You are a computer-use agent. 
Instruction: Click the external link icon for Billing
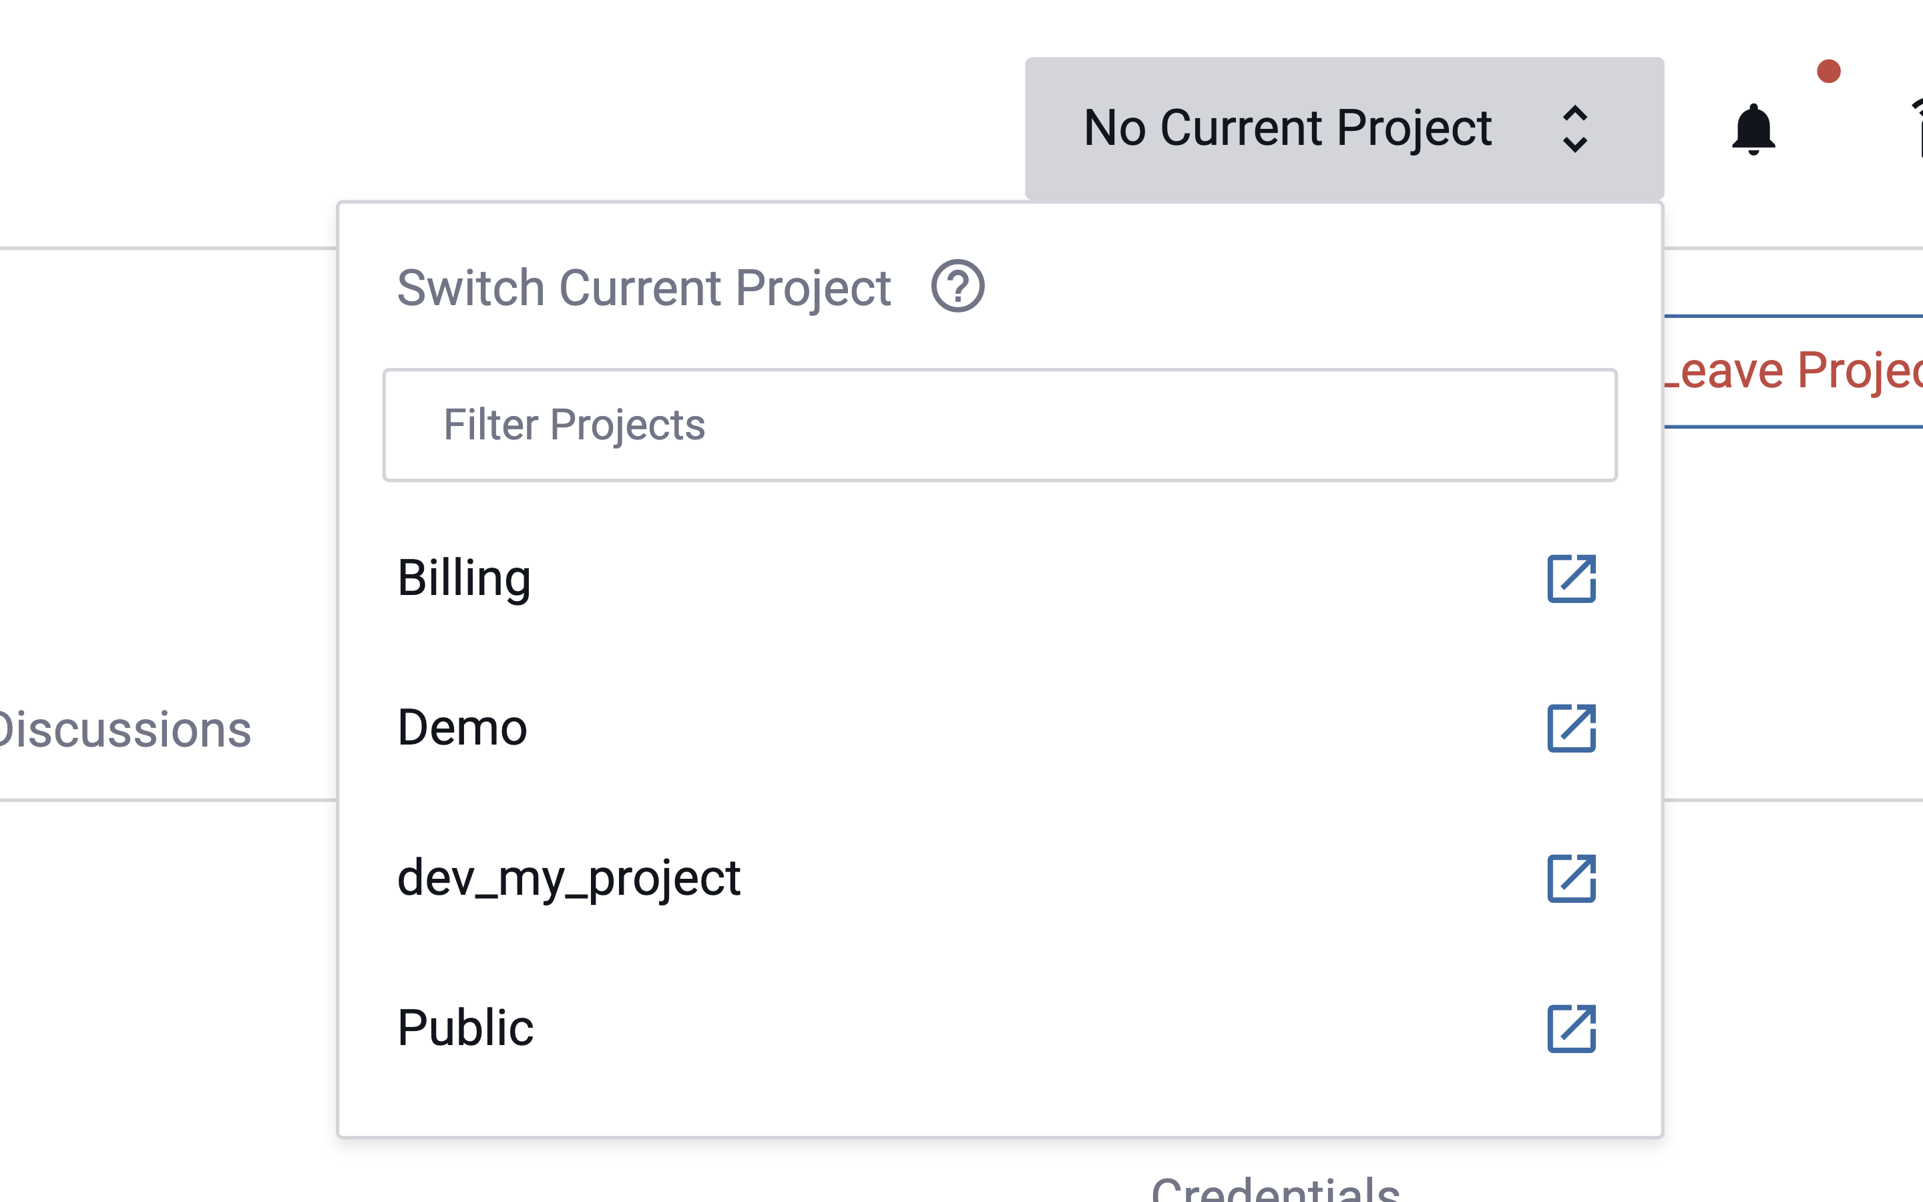[1571, 579]
